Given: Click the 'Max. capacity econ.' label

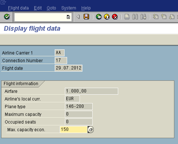Looking at the screenshot, I should (x=26, y=130).
